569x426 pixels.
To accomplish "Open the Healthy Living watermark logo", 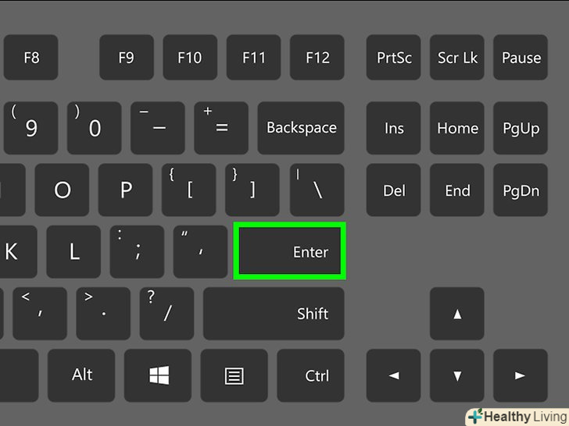I will tap(518, 417).
